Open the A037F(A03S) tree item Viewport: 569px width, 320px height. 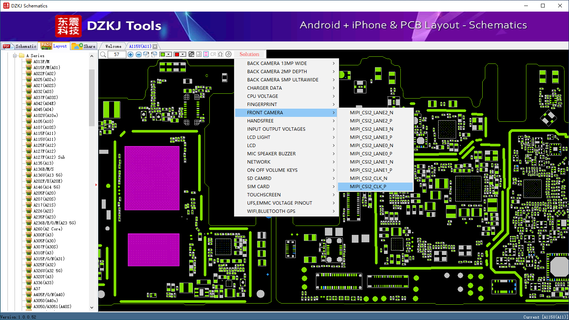pyautogui.click(x=46, y=97)
